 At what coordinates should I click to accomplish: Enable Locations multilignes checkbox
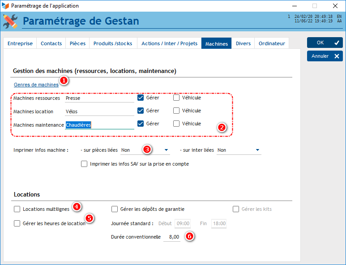click(17, 209)
